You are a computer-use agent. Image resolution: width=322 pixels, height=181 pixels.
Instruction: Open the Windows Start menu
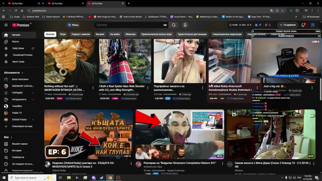(4, 178)
